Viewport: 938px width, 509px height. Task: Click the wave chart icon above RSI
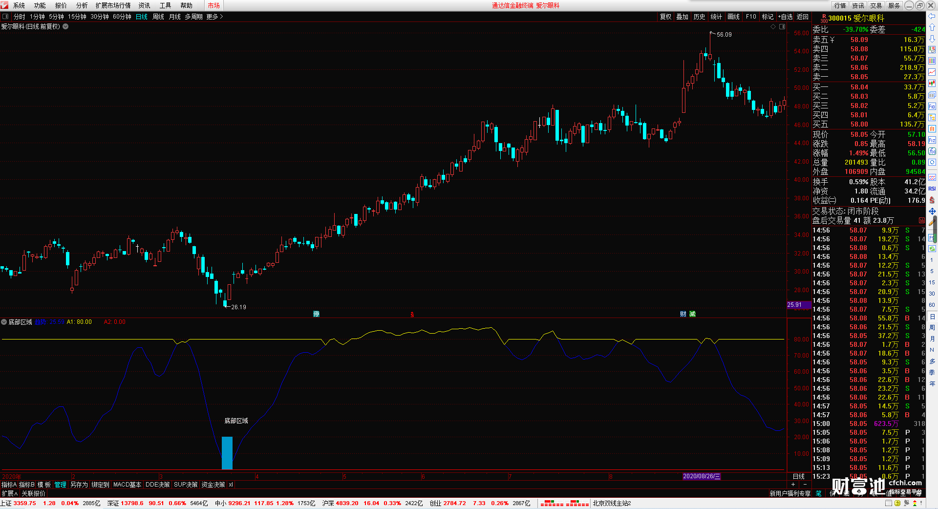tap(932, 177)
